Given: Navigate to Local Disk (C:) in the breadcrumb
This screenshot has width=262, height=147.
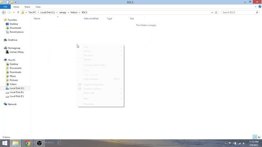Looking at the screenshot, I should point(47,13).
